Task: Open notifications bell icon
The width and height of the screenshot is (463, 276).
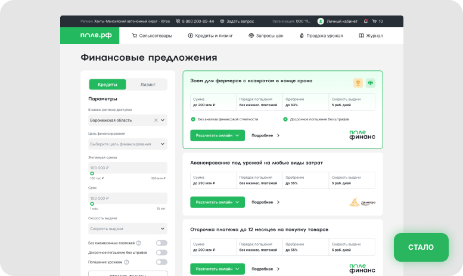Action: coord(365,21)
